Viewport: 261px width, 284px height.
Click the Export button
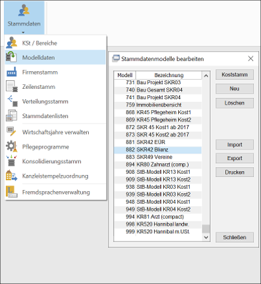[234, 158]
